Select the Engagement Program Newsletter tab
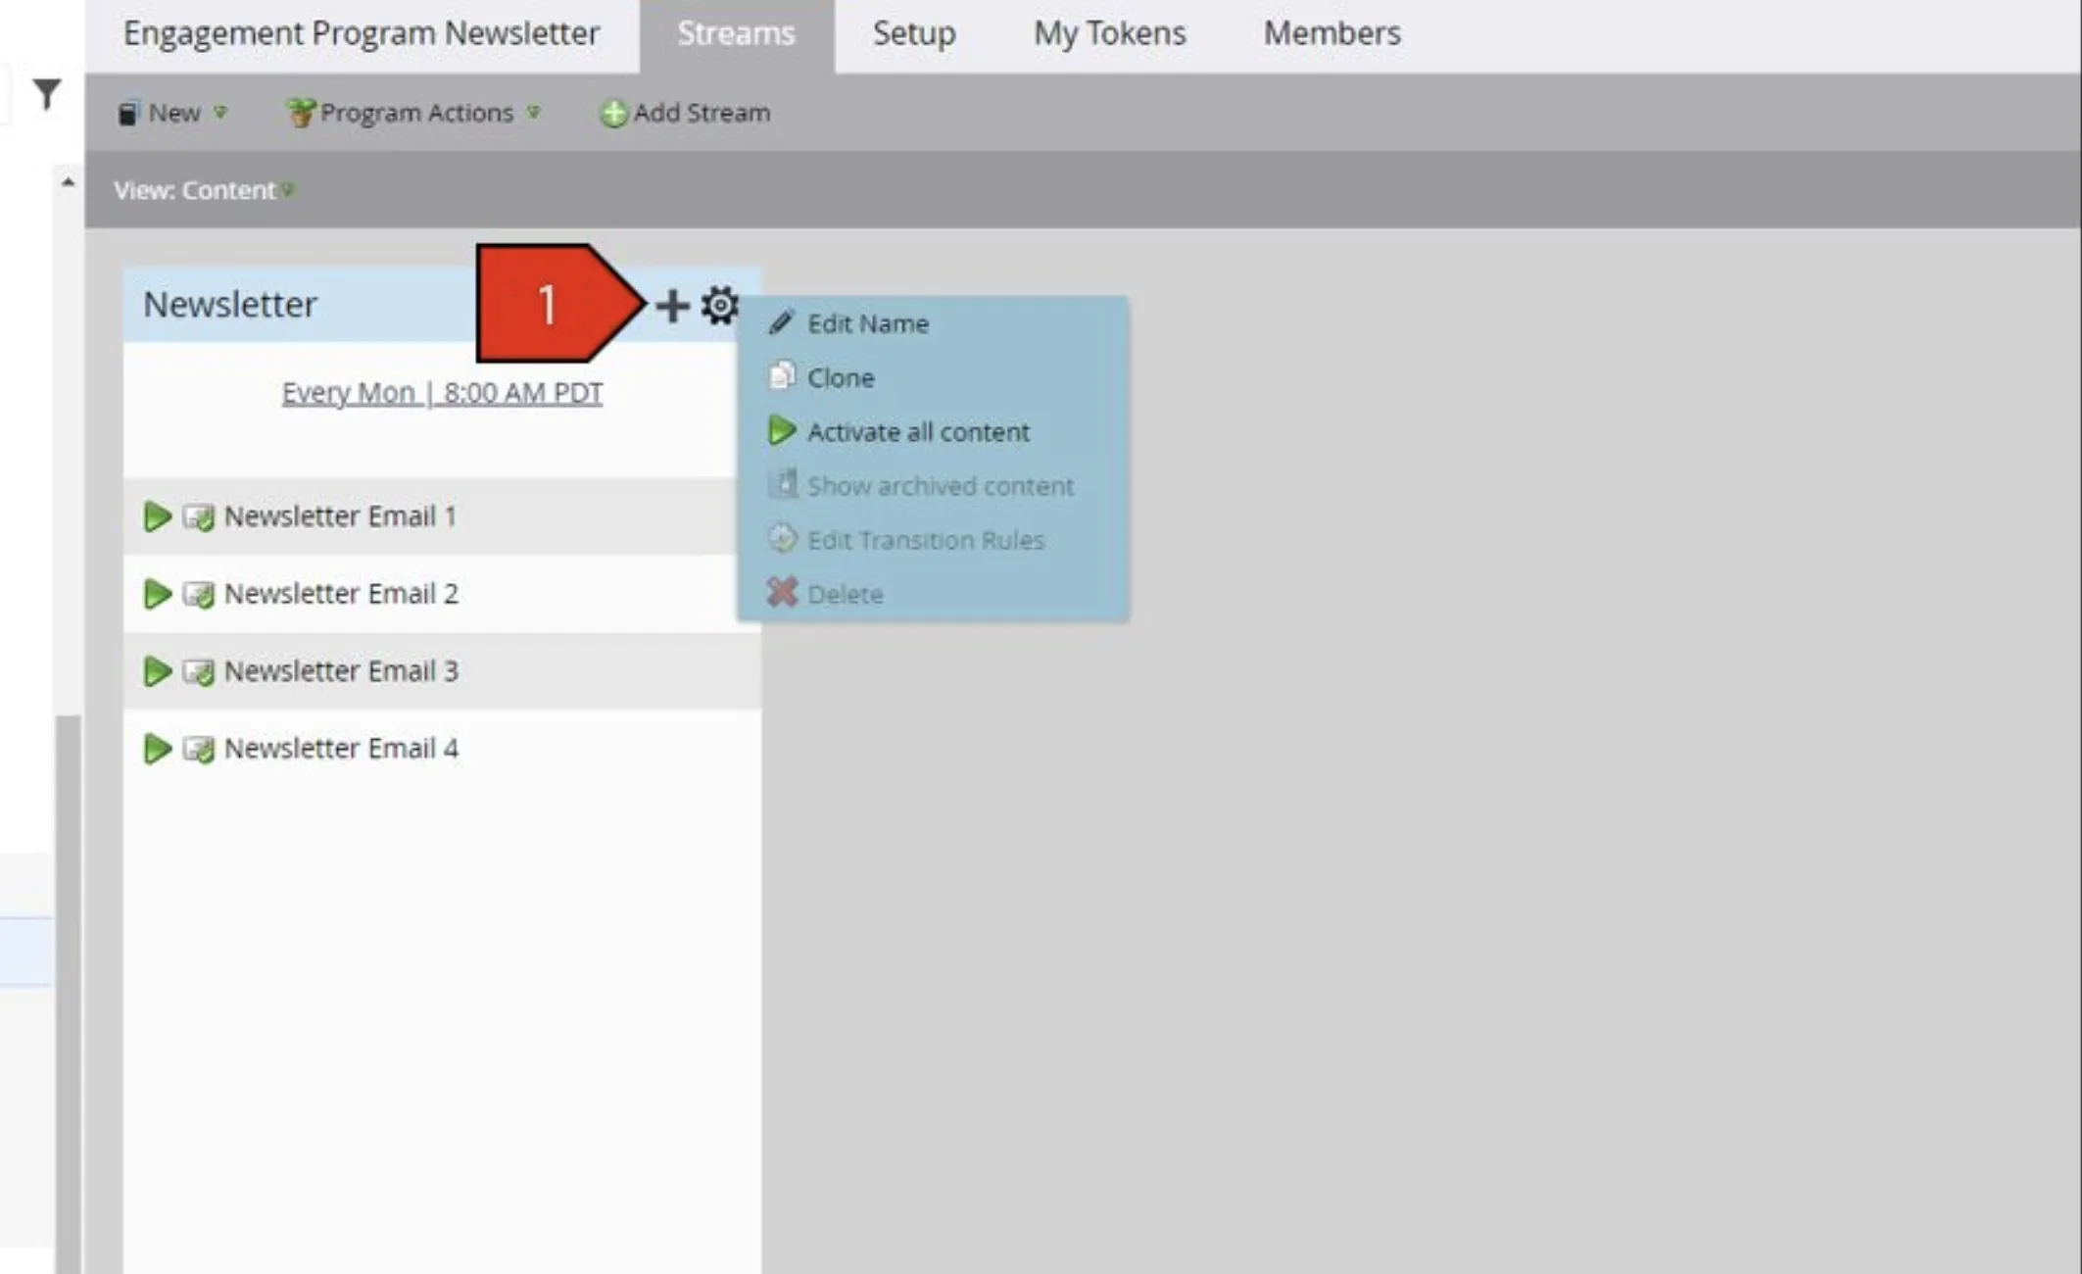Viewport: 2082px width, 1274px height. tap(362, 34)
